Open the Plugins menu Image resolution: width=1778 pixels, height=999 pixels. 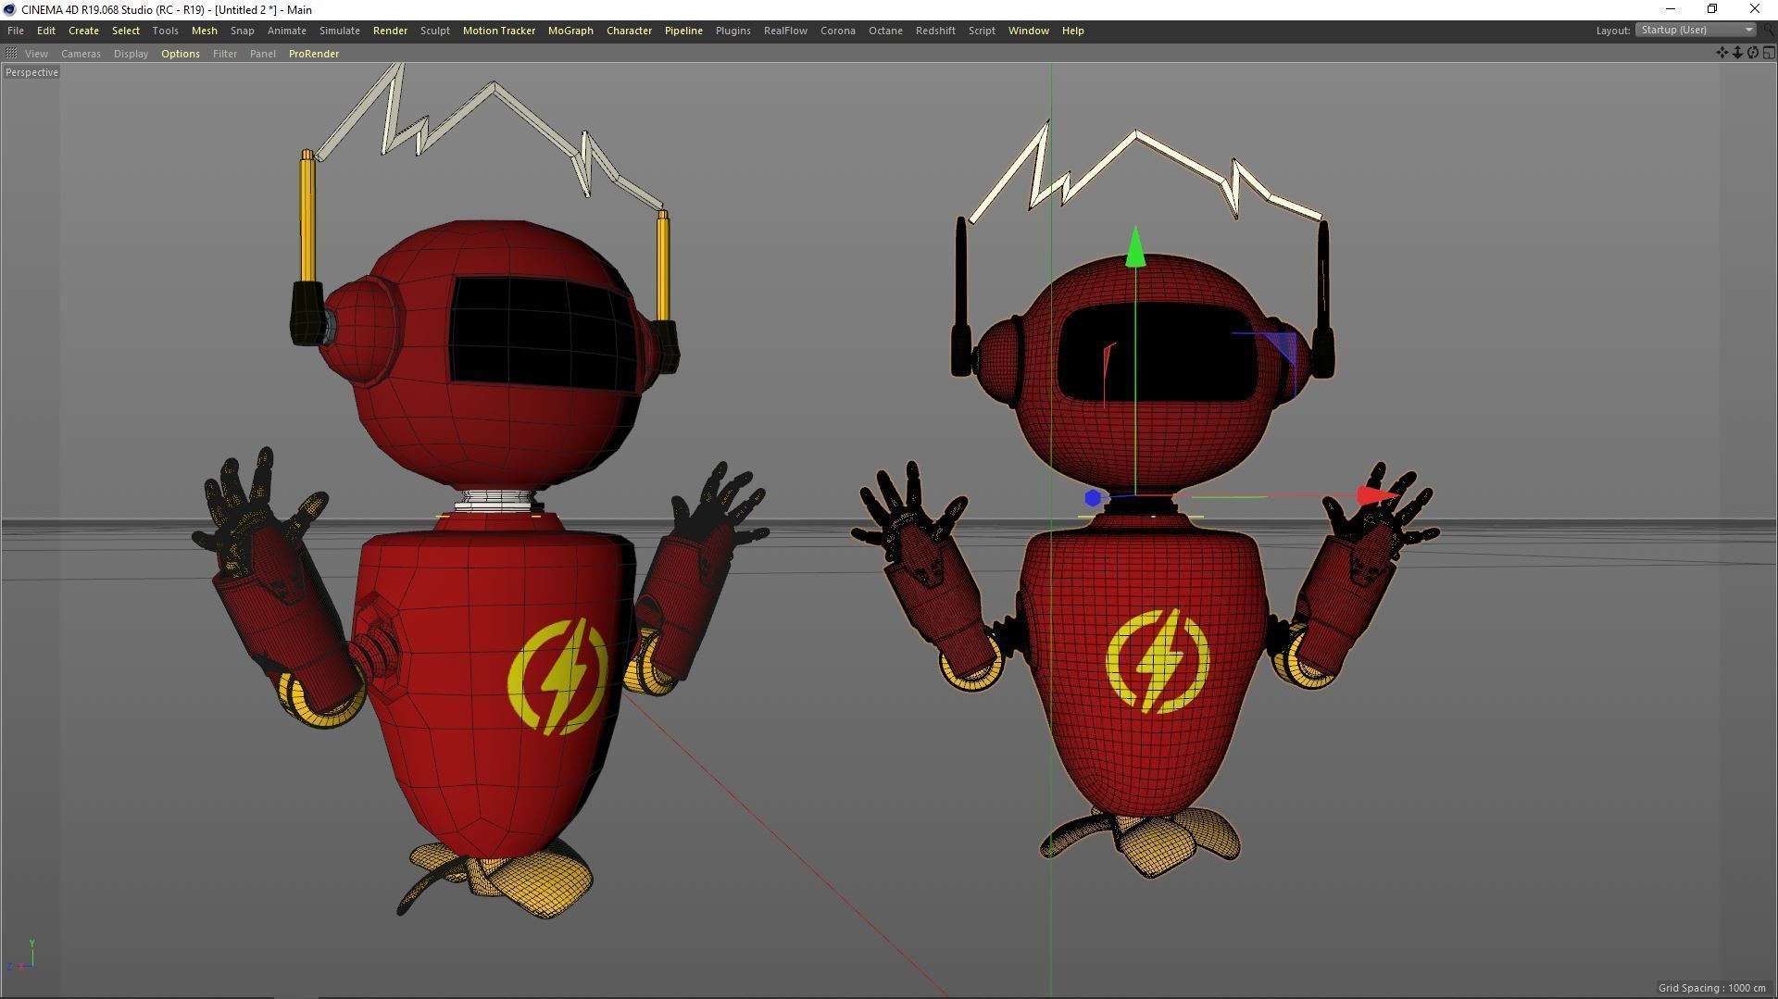pos(732,31)
